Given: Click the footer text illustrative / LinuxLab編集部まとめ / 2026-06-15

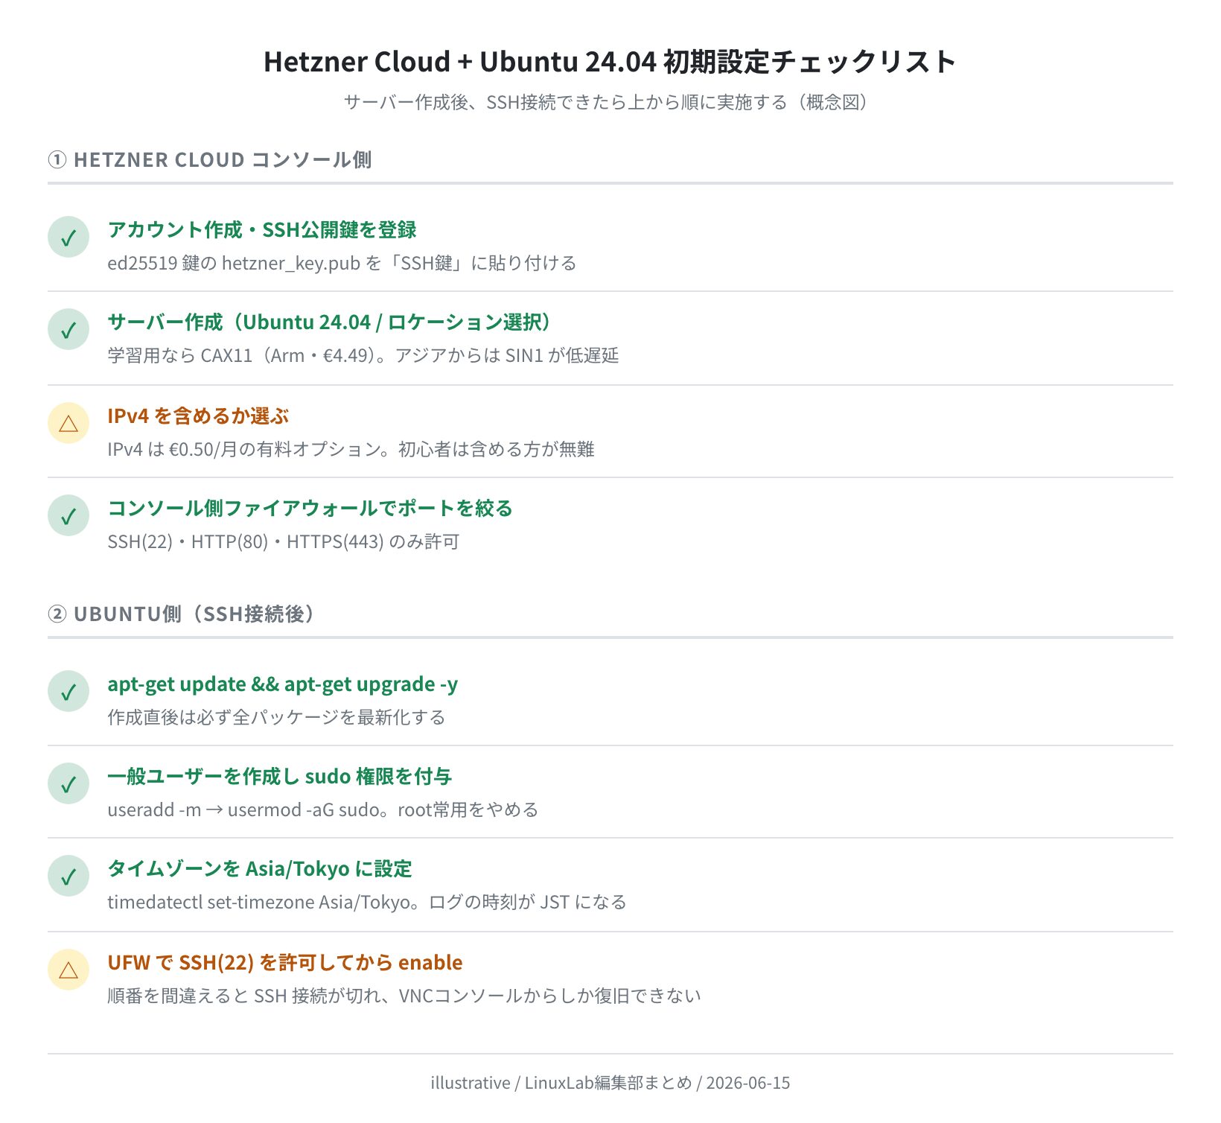Looking at the screenshot, I should click(x=610, y=1083).
